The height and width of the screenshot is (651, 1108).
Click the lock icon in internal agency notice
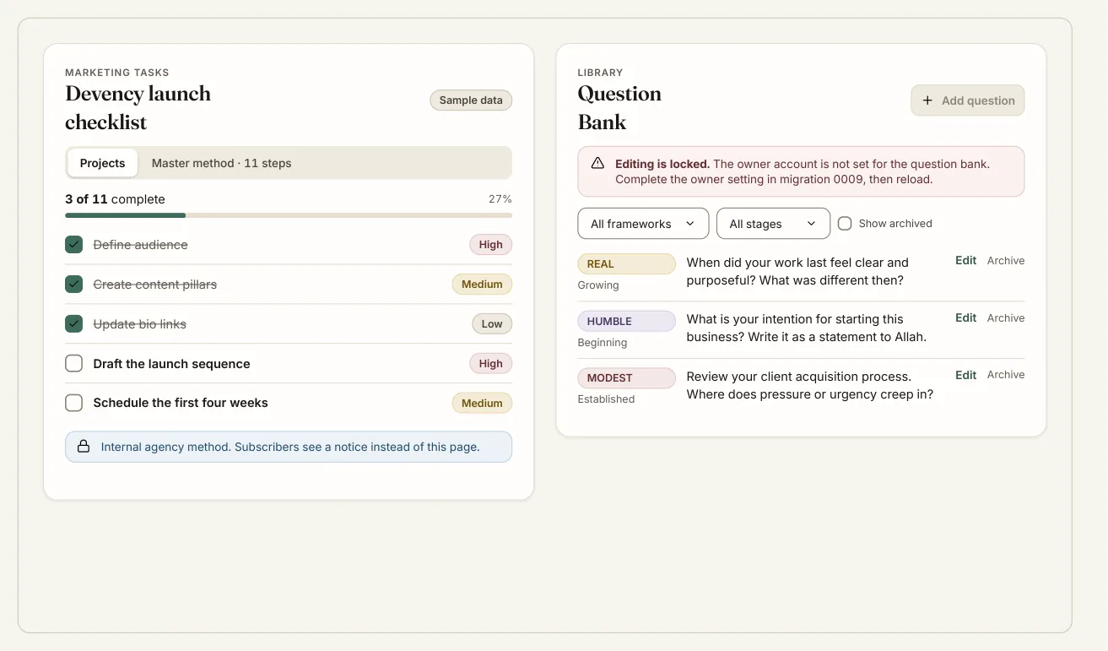point(84,447)
